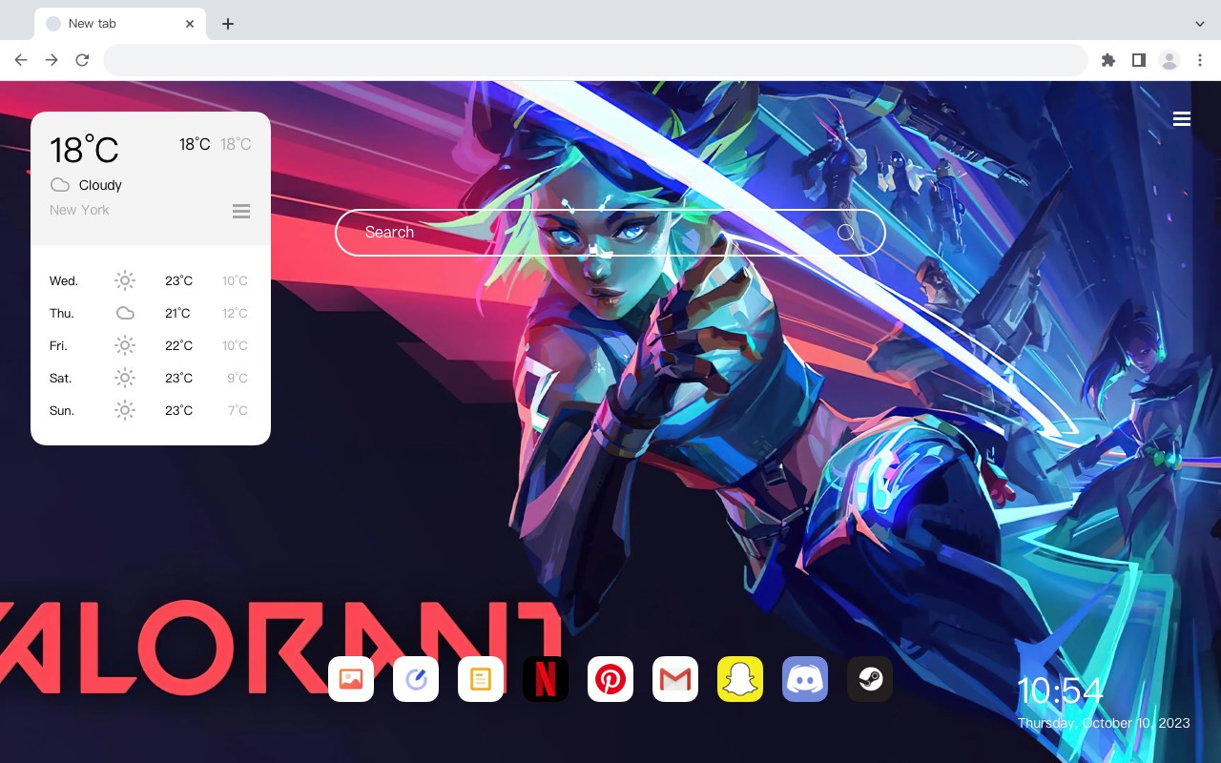Open the profile avatar icon
This screenshot has width=1221, height=763.
(1169, 60)
